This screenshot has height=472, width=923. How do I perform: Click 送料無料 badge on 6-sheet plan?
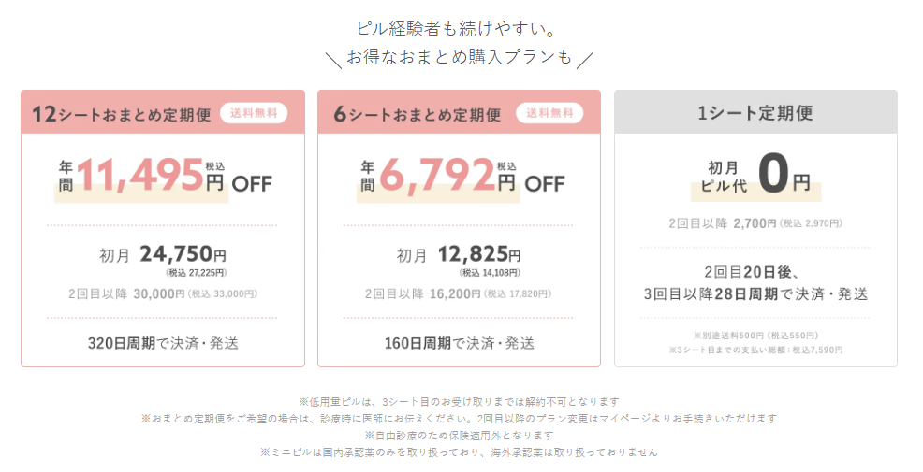point(549,113)
